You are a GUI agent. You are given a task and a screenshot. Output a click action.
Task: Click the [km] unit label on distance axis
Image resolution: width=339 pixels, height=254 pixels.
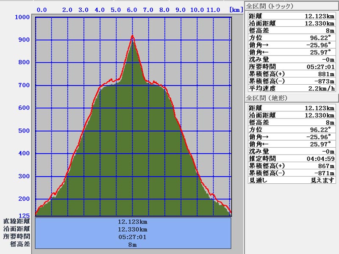click(x=235, y=9)
